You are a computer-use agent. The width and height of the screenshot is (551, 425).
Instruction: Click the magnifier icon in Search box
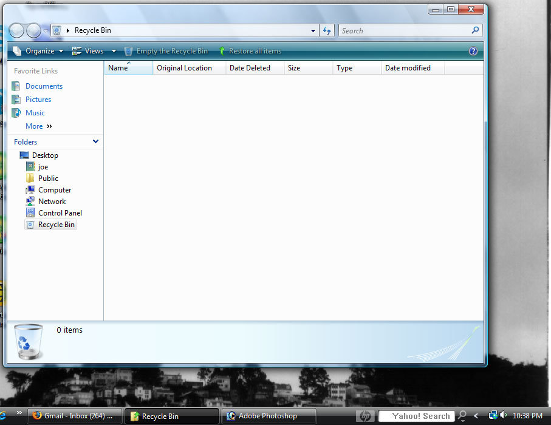click(475, 30)
